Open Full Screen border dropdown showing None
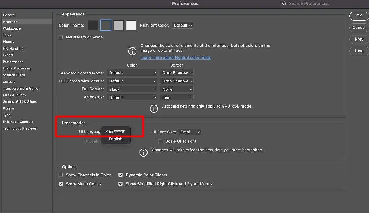This screenshot has height=213, width=369. [x=177, y=89]
